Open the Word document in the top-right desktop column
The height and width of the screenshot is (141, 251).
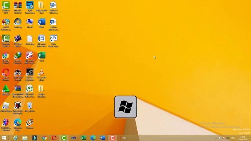[x=53, y=7]
